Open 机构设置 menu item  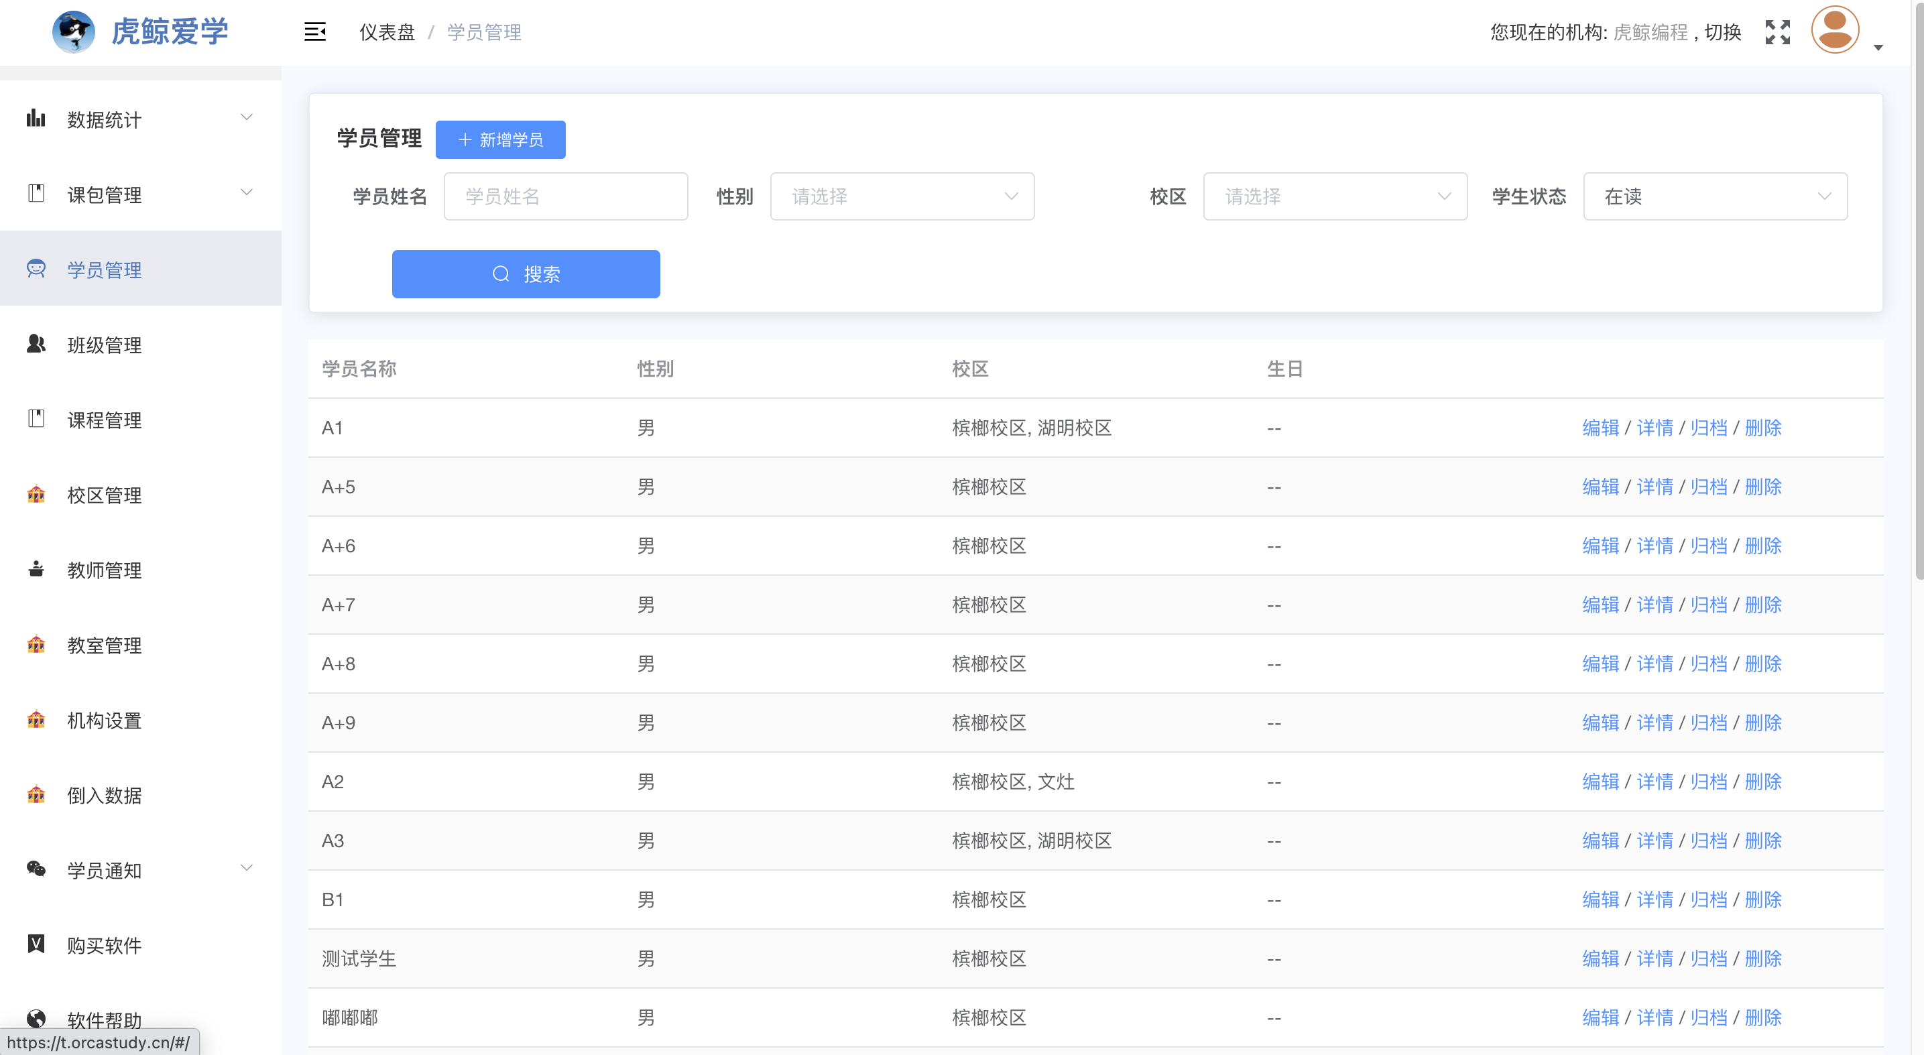[140, 720]
